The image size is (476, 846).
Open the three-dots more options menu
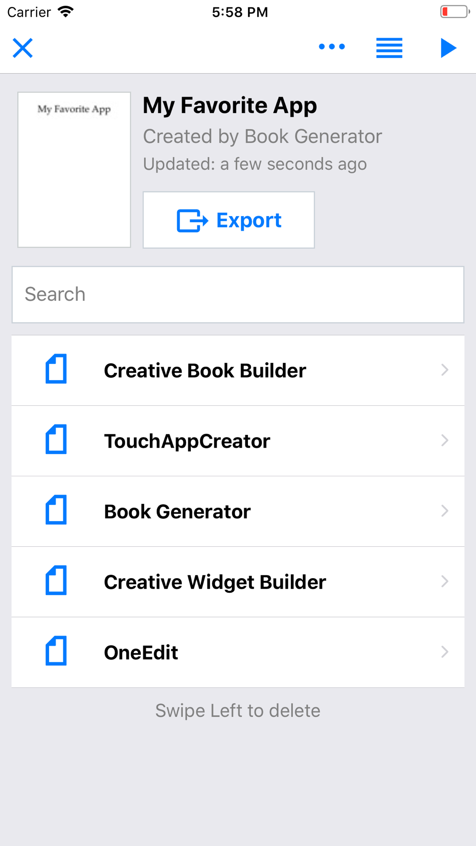[x=332, y=47]
